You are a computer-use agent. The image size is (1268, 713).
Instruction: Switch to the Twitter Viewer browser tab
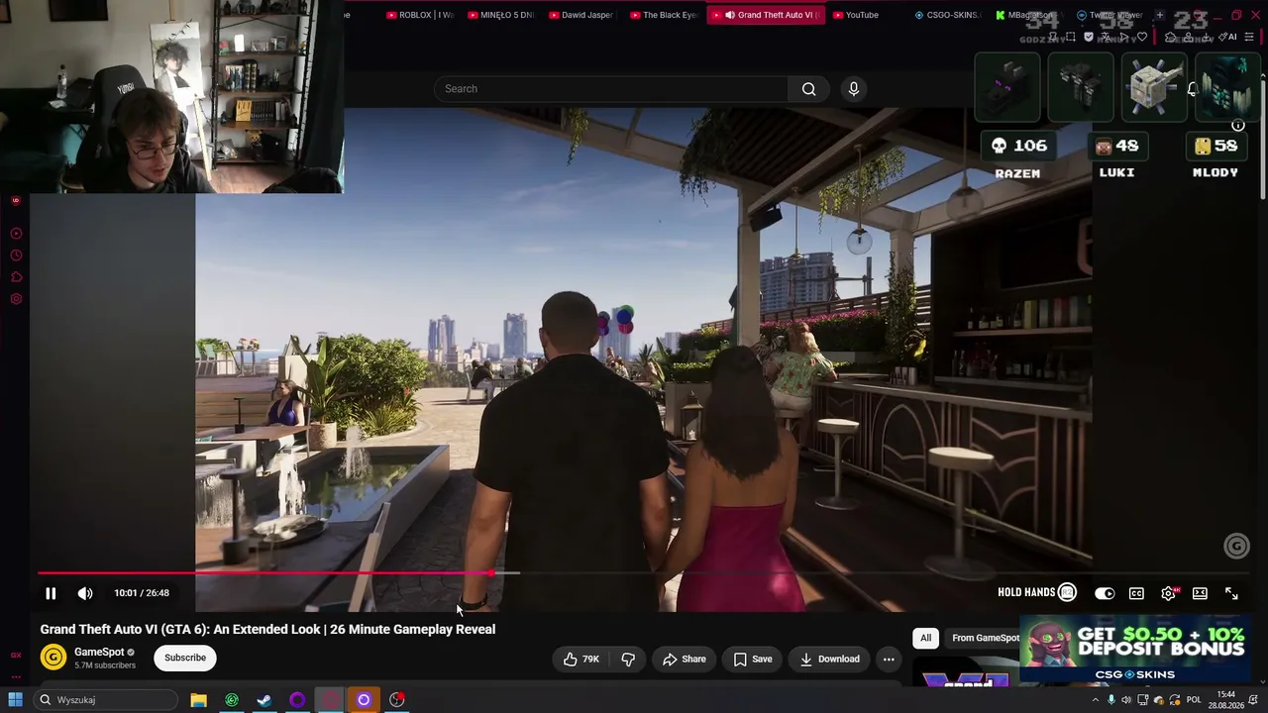(x=1109, y=15)
